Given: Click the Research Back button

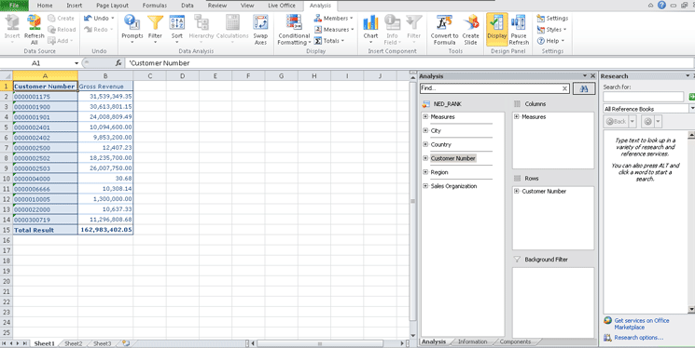Looking at the screenshot, I should [x=616, y=121].
